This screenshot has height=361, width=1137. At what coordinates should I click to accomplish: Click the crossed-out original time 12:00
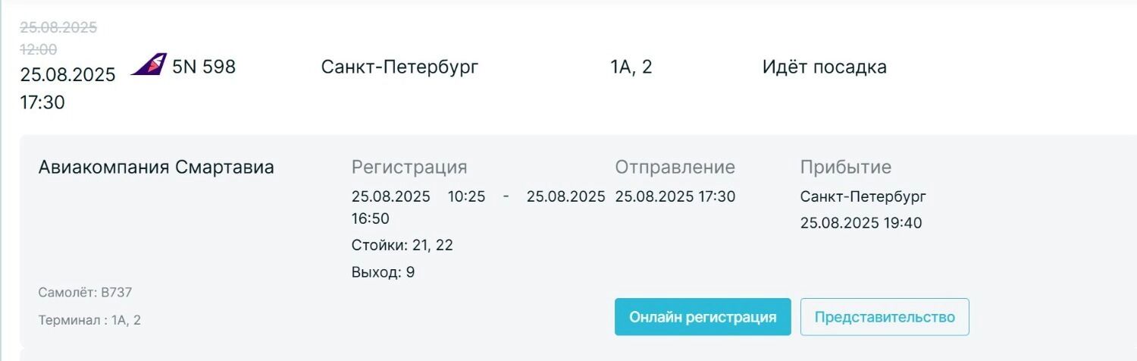[x=38, y=49]
